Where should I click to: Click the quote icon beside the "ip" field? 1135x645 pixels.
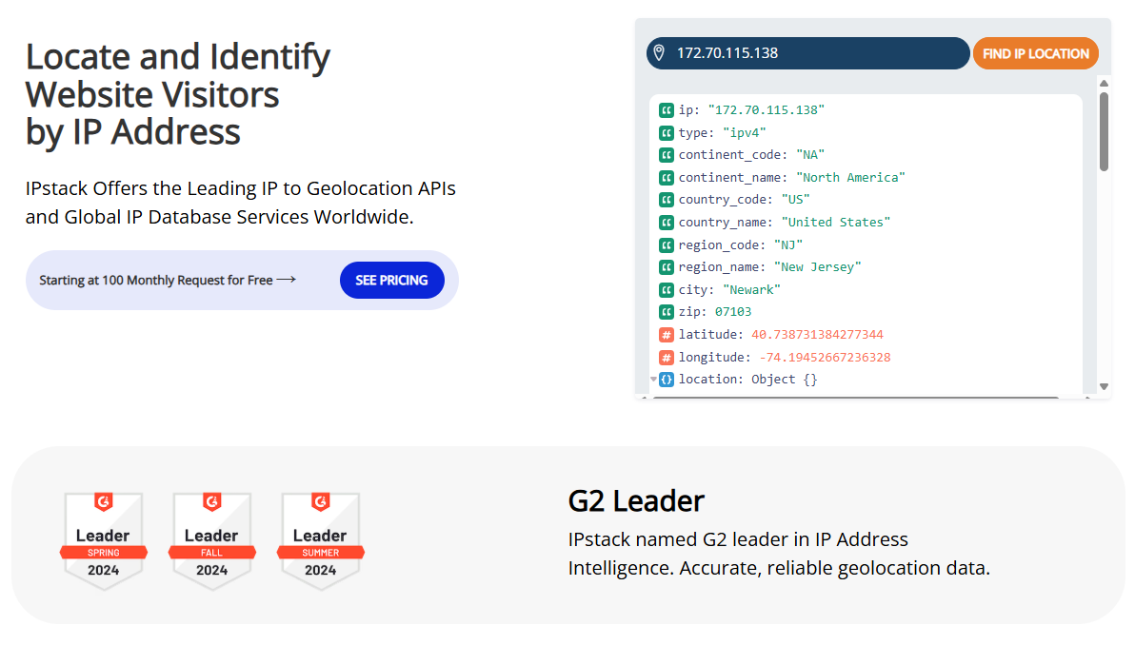[666, 109]
